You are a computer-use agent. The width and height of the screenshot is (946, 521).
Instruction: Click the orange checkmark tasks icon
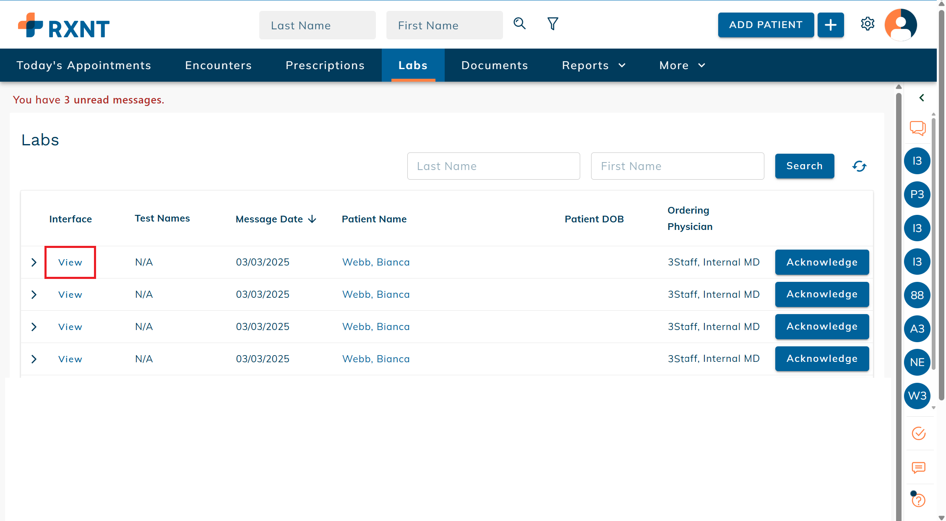[918, 433]
